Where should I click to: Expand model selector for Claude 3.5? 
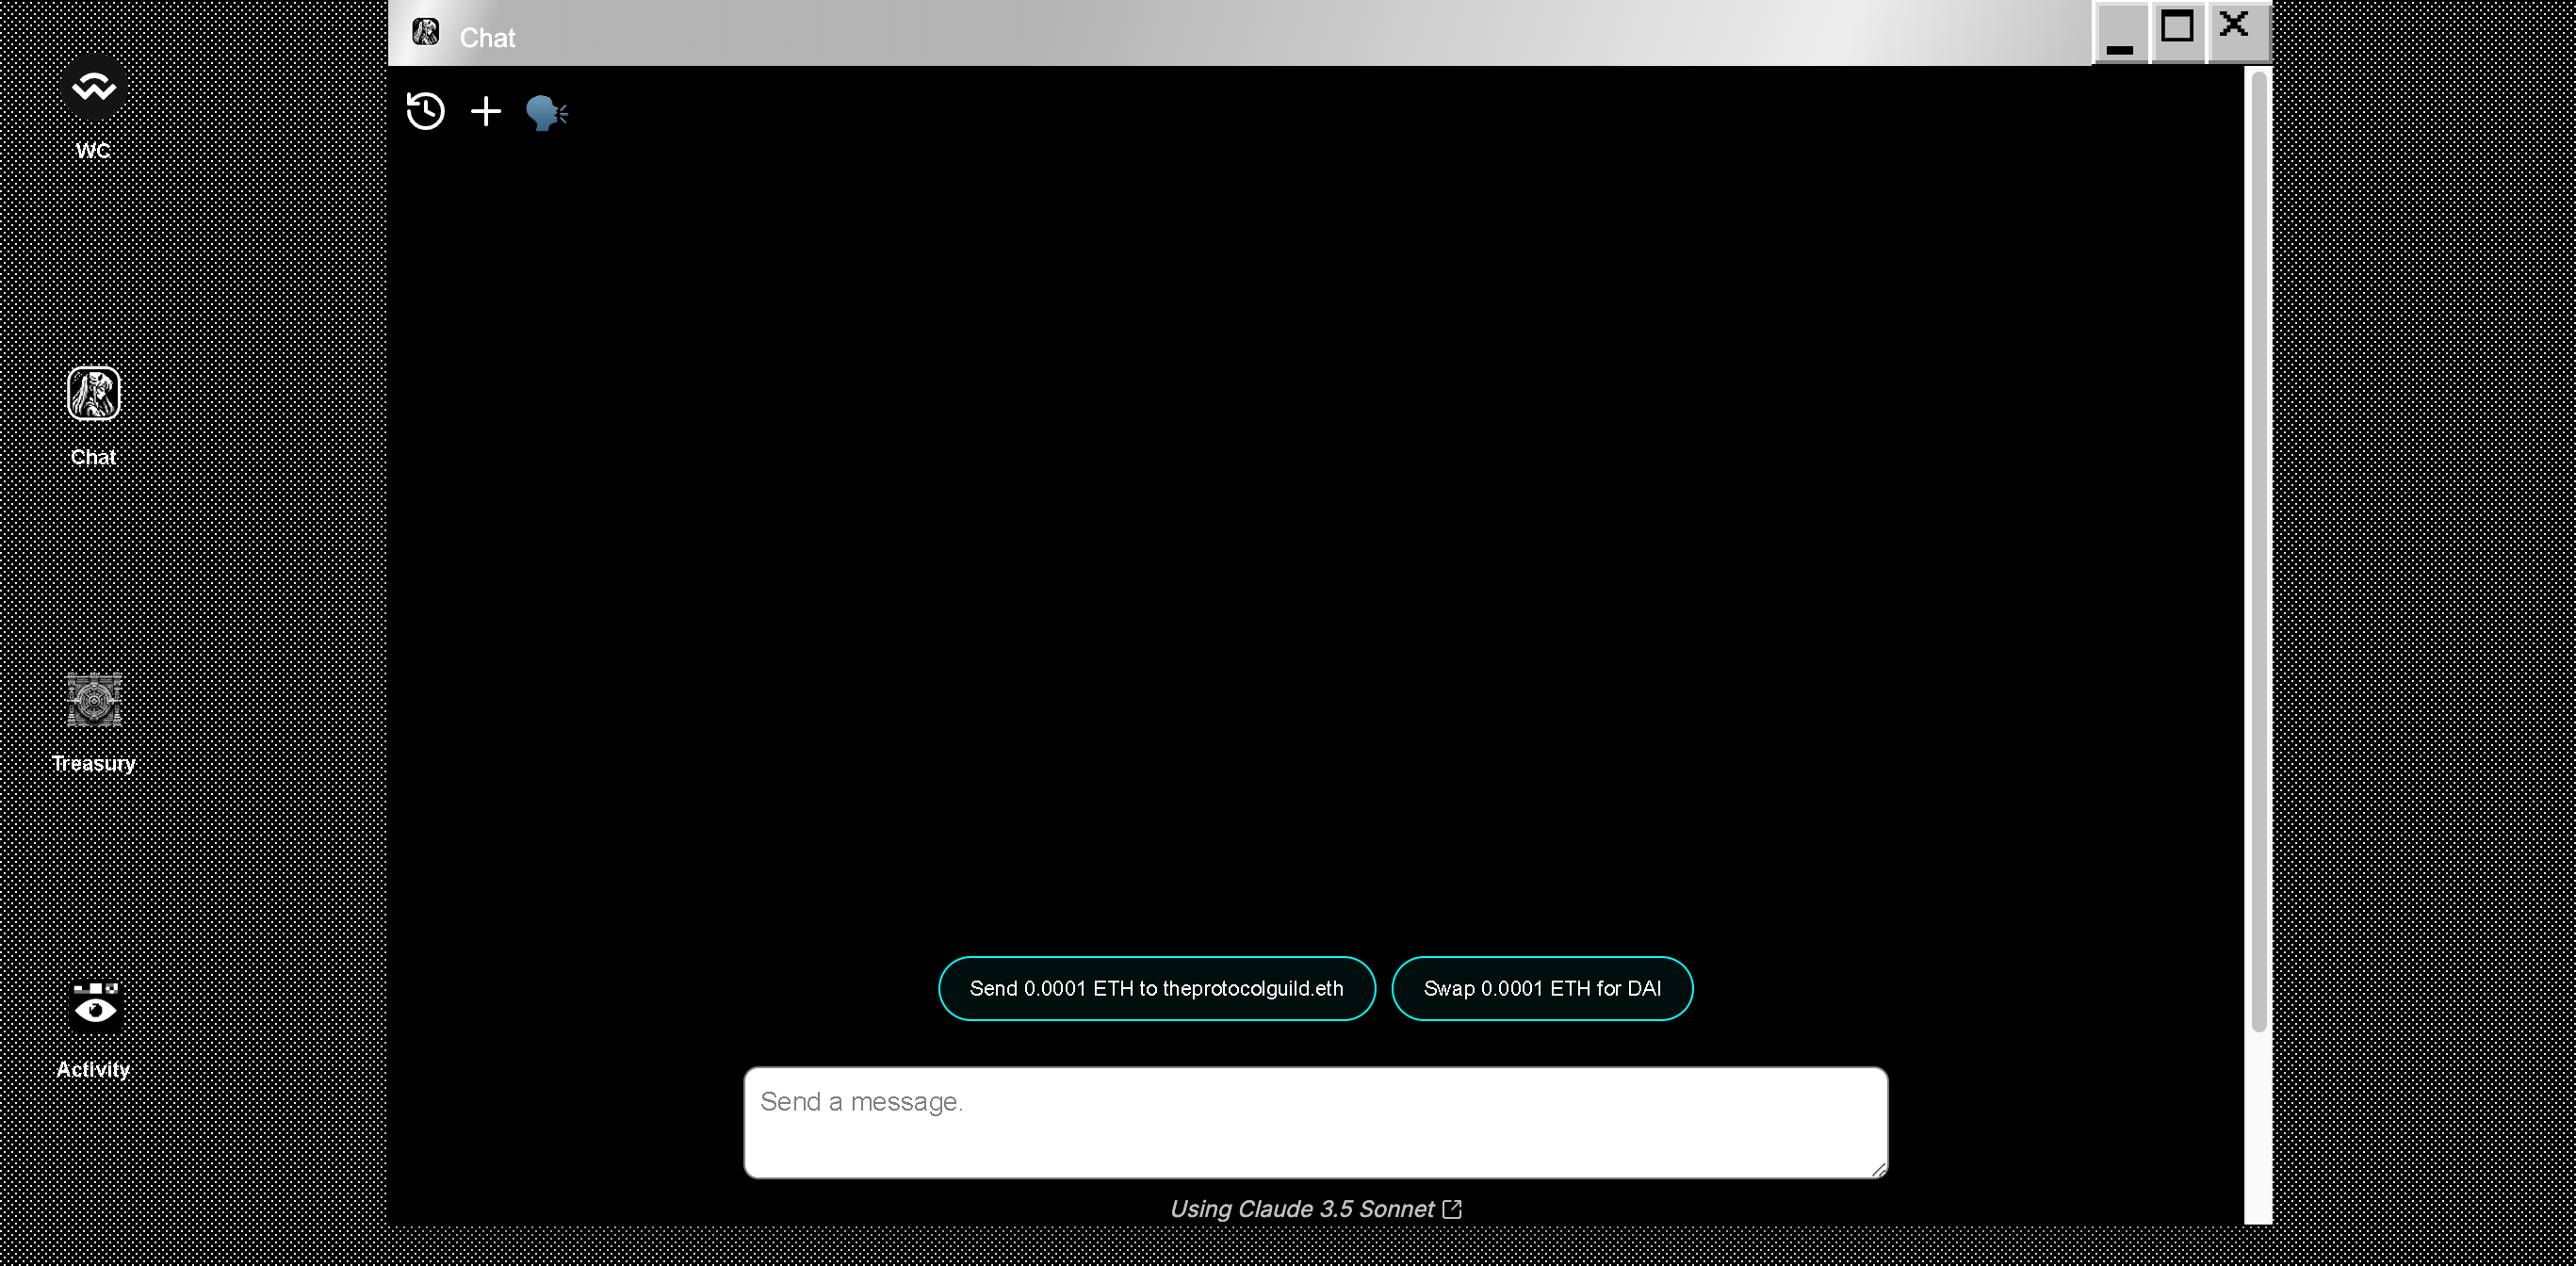click(1314, 1209)
